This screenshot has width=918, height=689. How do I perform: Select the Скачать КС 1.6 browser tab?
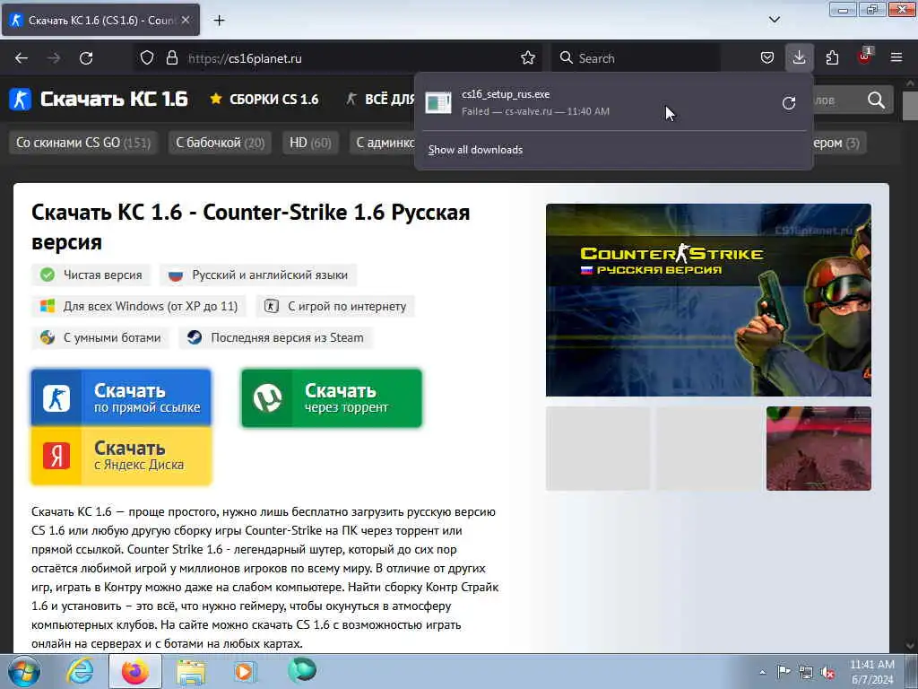click(100, 20)
